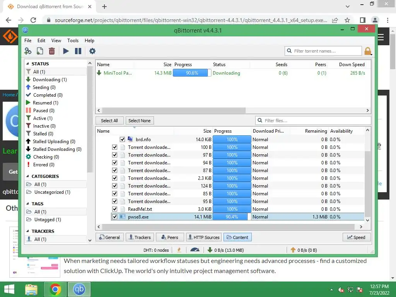The width and height of the screenshot is (396, 297).
Task: Open the Edit menu
Action: (41, 40)
